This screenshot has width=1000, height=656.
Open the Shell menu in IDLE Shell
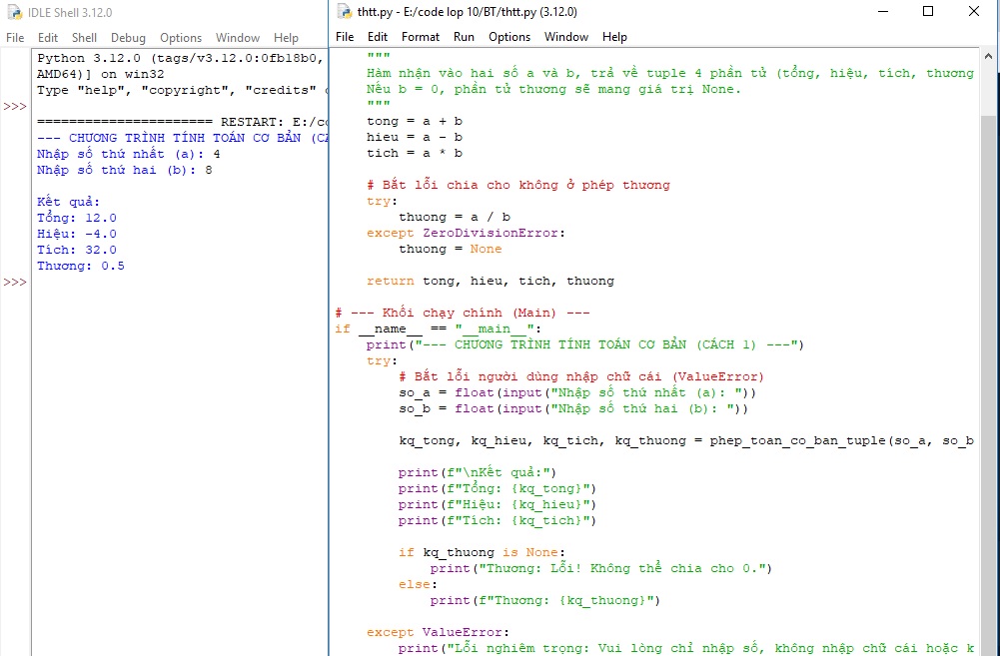(84, 37)
